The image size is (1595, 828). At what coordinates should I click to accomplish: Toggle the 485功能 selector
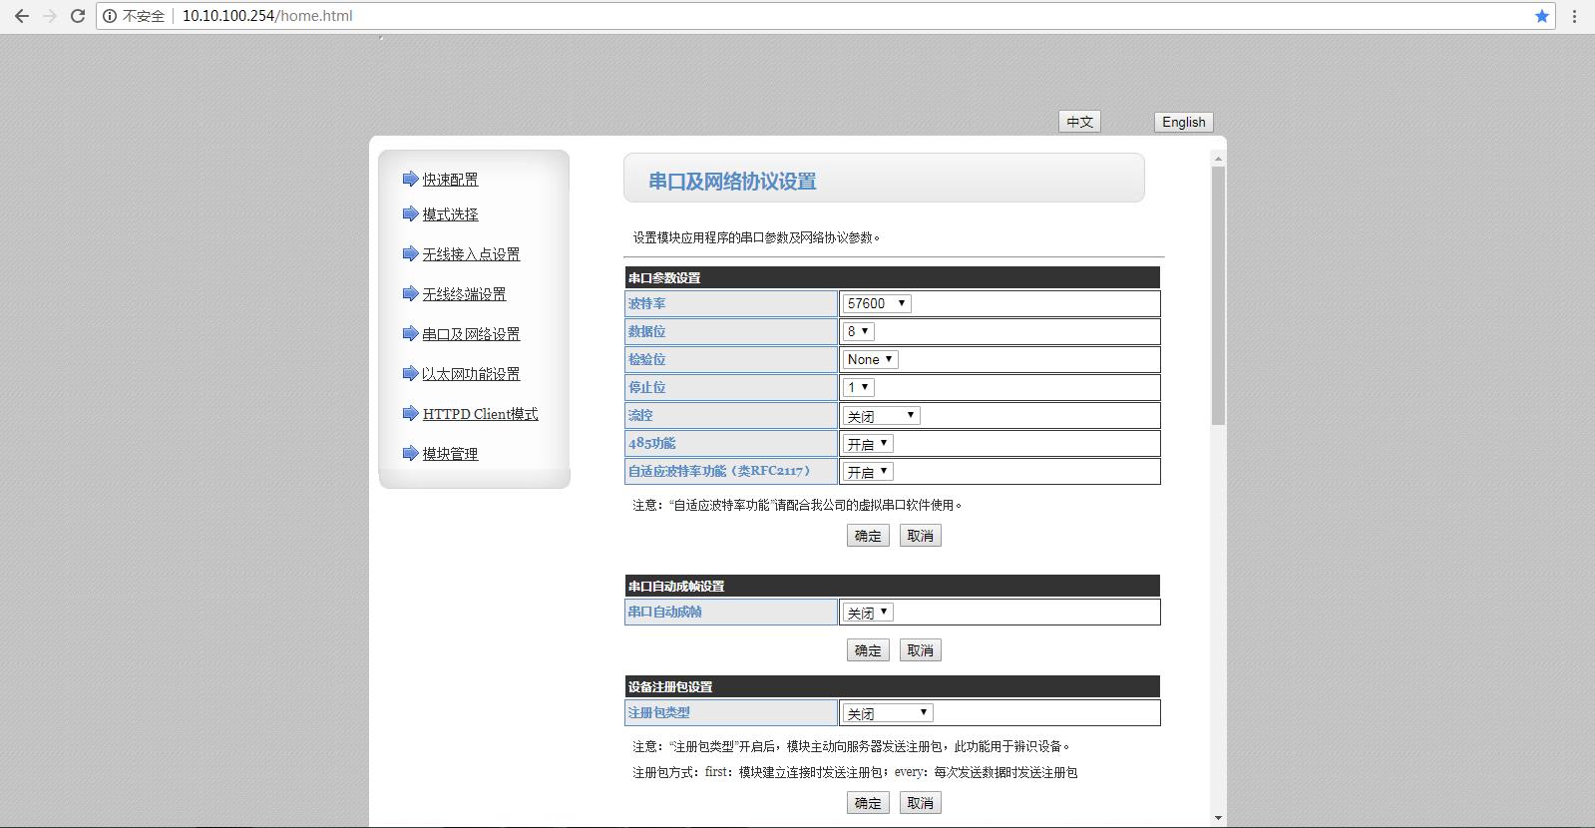(867, 444)
